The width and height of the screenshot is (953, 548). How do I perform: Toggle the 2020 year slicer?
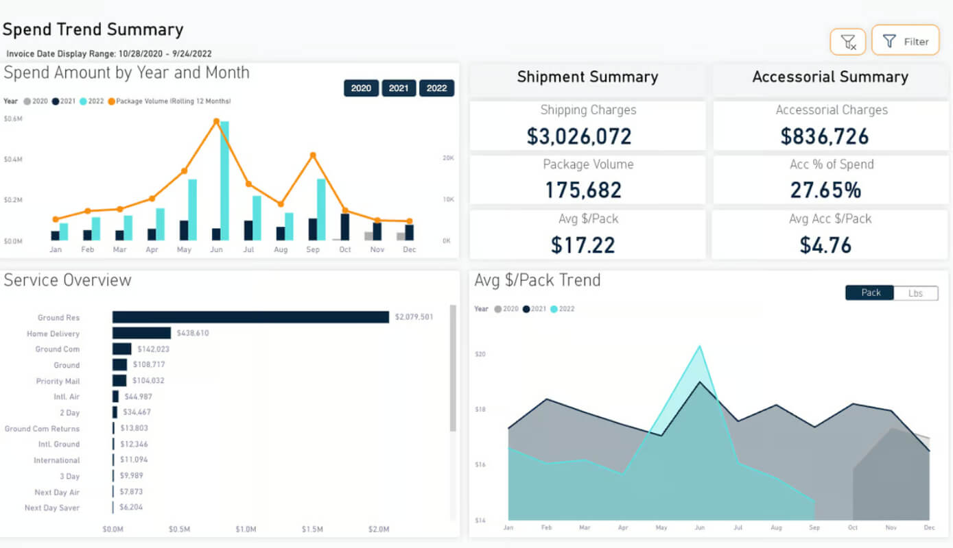(x=361, y=88)
